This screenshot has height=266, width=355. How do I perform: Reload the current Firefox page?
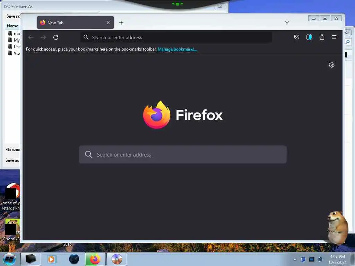coord(56,37)
